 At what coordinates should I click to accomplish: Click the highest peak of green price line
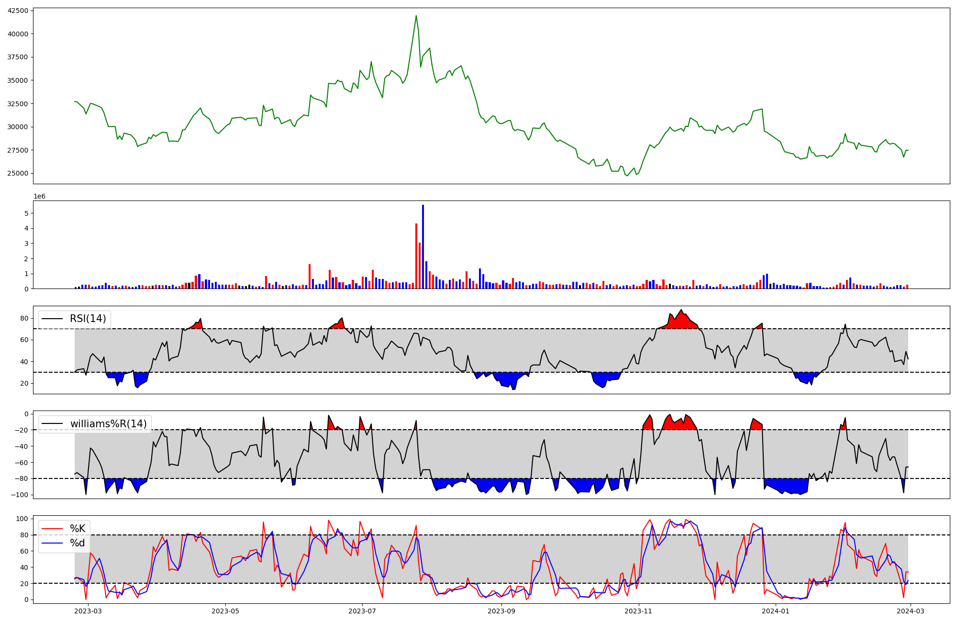tap(416, 16)
